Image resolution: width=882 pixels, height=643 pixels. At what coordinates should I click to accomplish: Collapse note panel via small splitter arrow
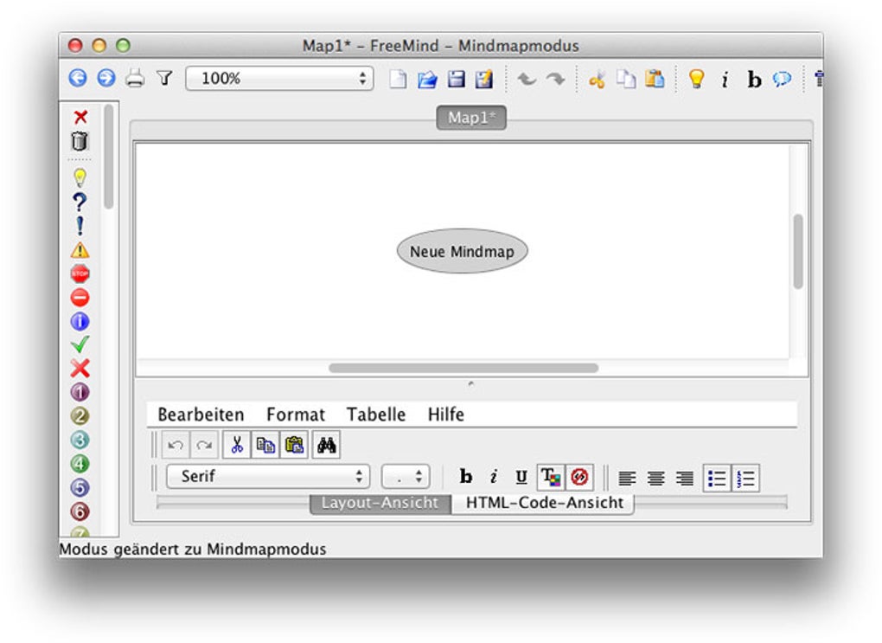(470, 384)
